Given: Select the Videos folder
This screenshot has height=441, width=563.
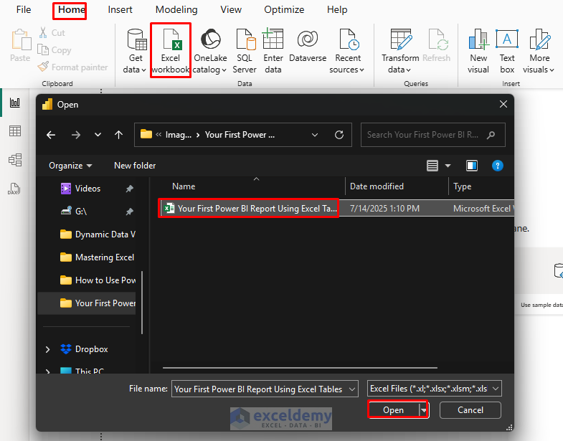Looking at the screenshot, I should click(x=86, y=189).
